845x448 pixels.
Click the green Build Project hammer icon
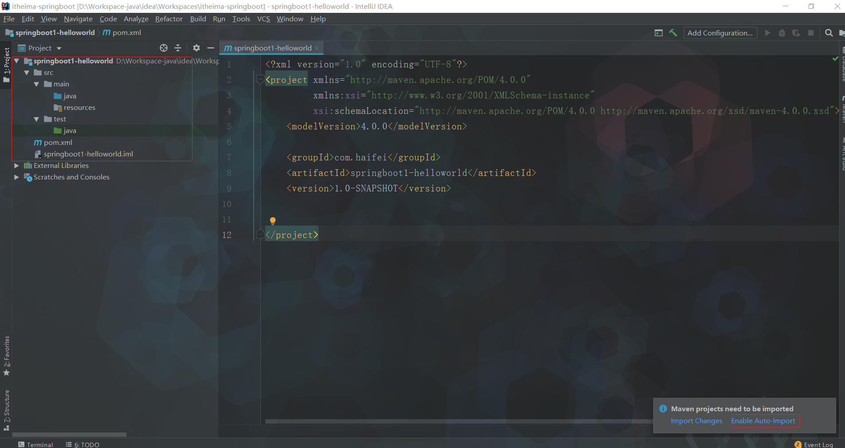coord(673,33)
